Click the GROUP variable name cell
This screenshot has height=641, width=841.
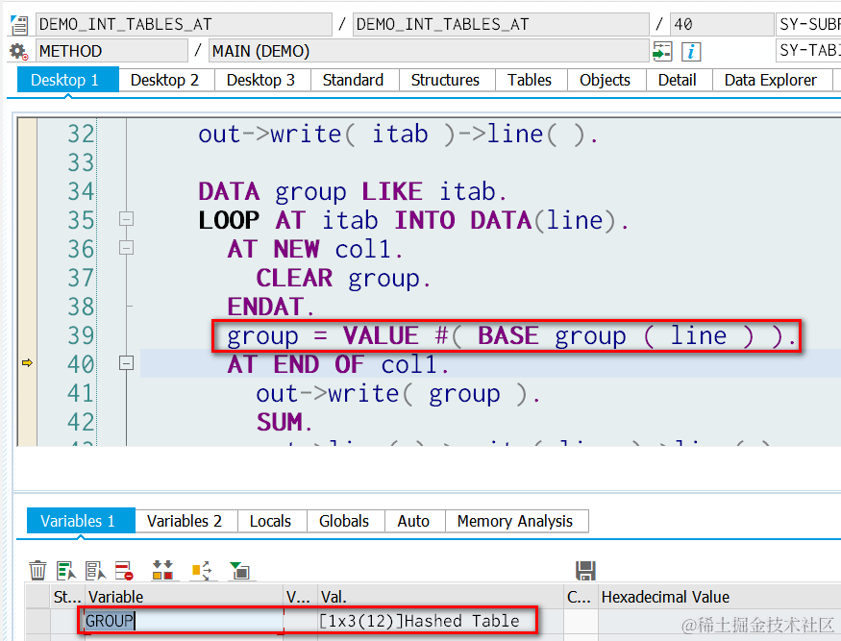click(184, 621)
